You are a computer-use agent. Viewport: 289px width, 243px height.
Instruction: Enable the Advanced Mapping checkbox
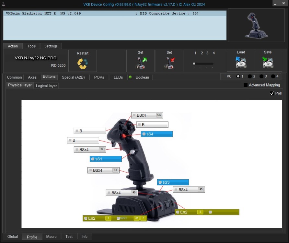[x=246, y=85]
